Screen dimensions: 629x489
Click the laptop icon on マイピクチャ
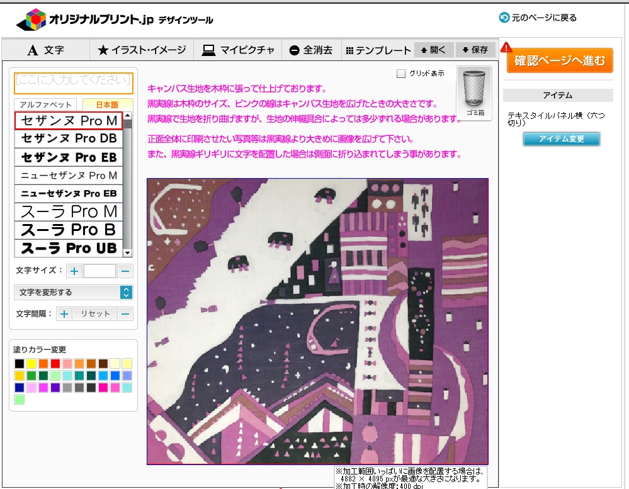208,50
